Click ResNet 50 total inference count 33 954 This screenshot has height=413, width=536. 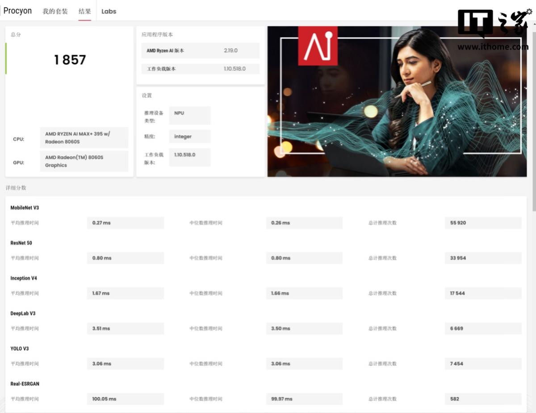pyautogui.click(x=482, y=258)
